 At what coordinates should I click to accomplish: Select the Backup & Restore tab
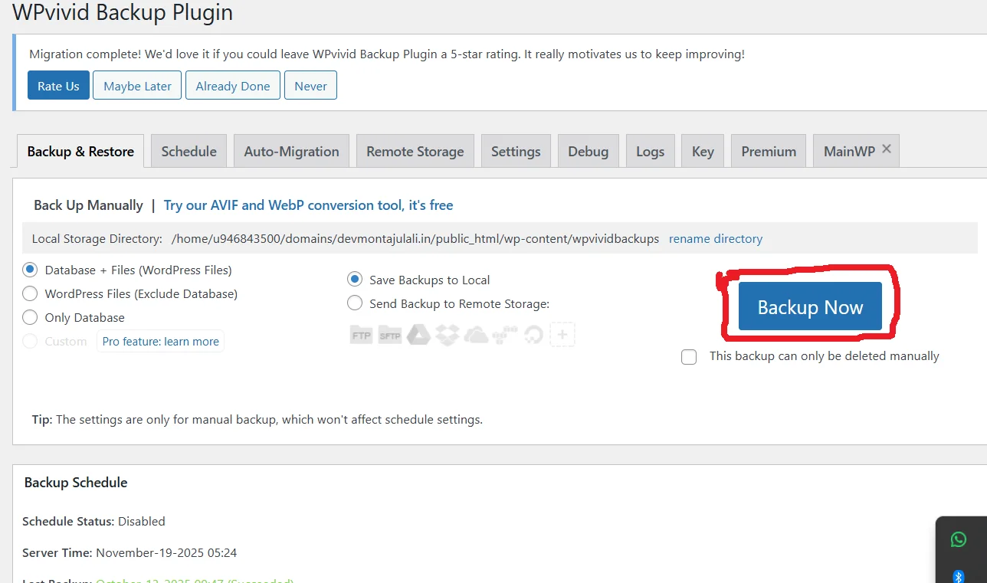(80, 151)
